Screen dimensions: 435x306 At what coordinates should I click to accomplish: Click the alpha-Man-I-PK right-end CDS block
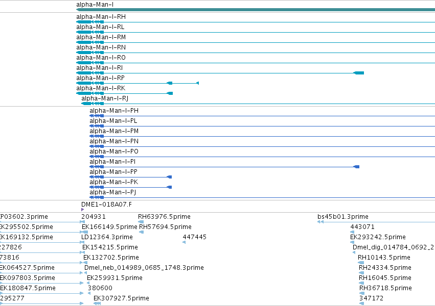(x=169, y=187)
